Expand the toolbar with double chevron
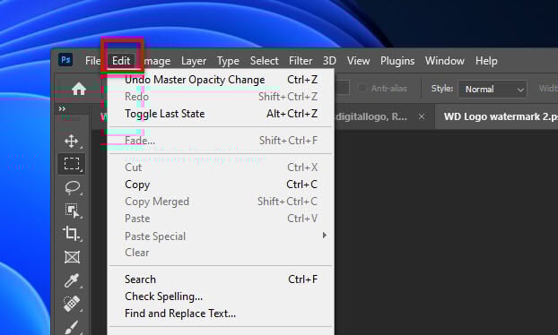This screenshot has height=335, width=558. (x=62, y=108)
